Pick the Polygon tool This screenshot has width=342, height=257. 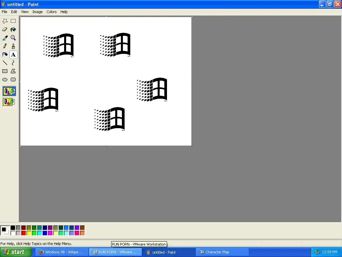point(13,71)
